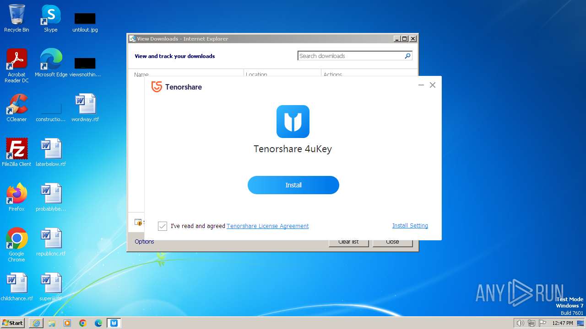Image resolution: width=586 pixels, height=329 pixels.
Task: Click Chrome icon in taskbar
Action: [x=83, y=323]
